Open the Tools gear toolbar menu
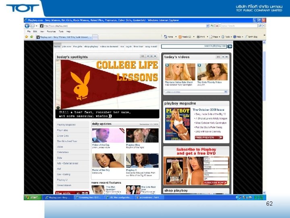Screen dimensions: 290x218 [226, 37]
